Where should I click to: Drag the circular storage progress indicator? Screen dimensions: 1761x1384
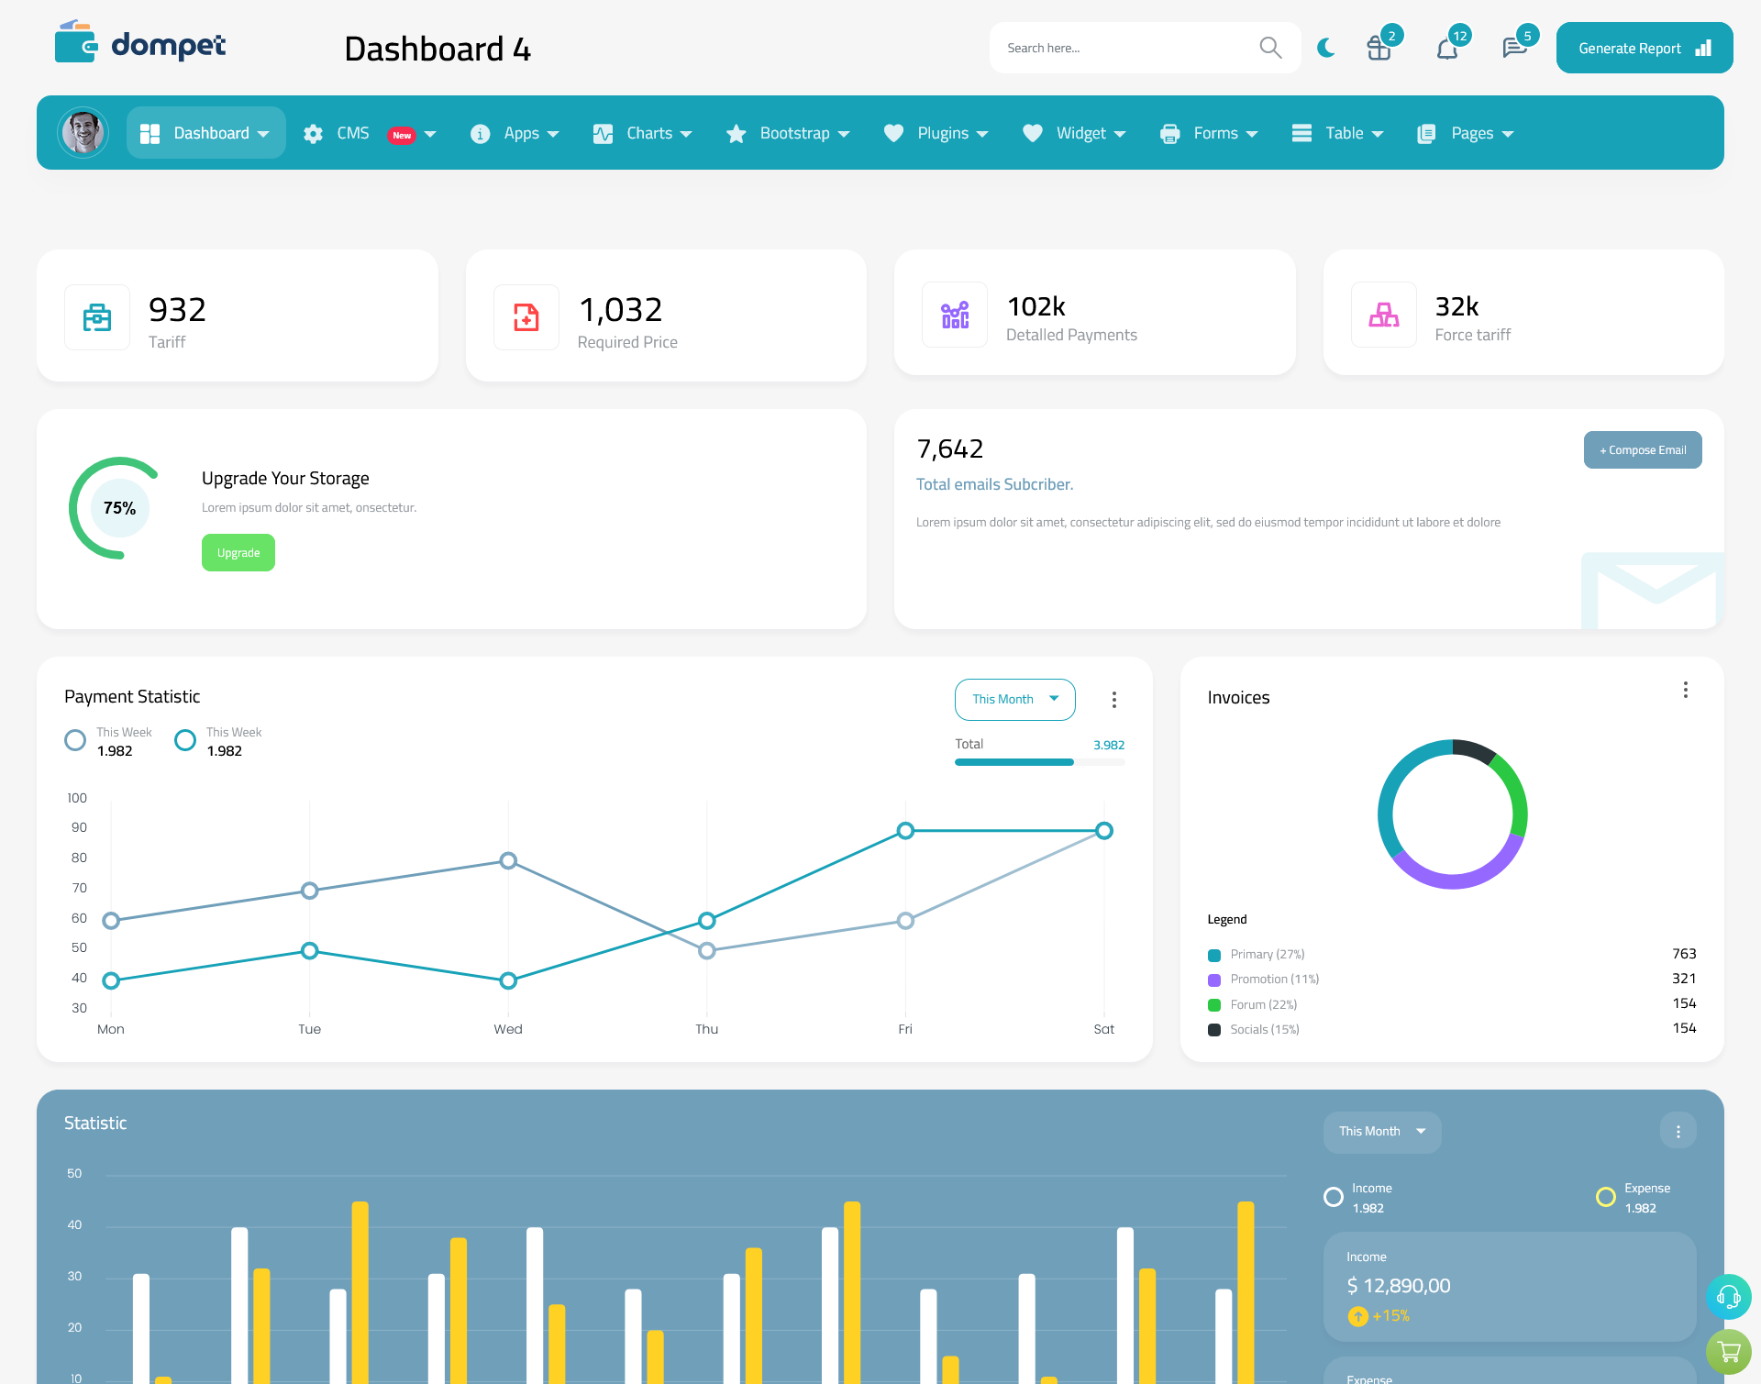(x=117, y=506)
